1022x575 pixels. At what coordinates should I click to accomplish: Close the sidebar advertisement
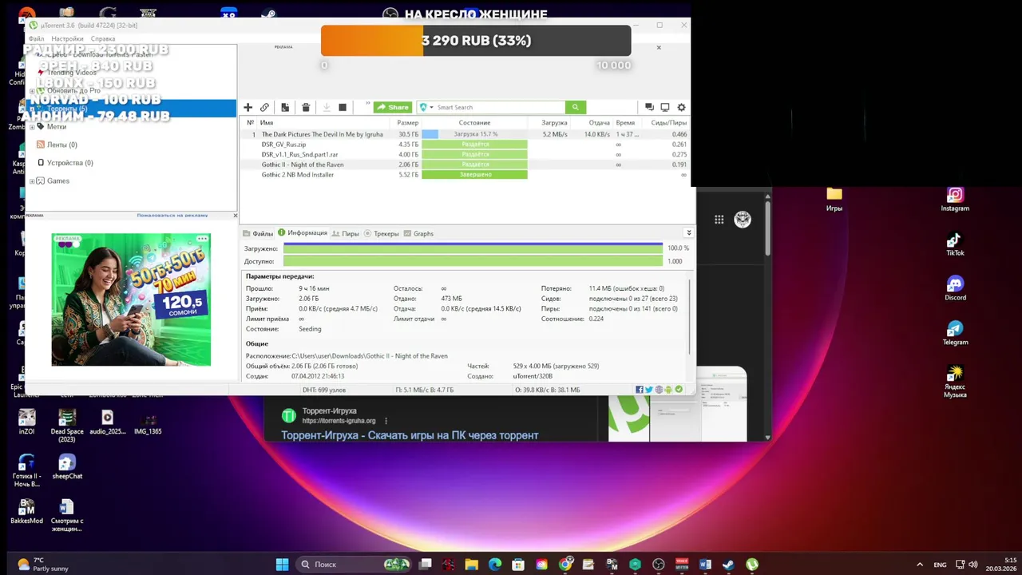[x=235, y=216]
